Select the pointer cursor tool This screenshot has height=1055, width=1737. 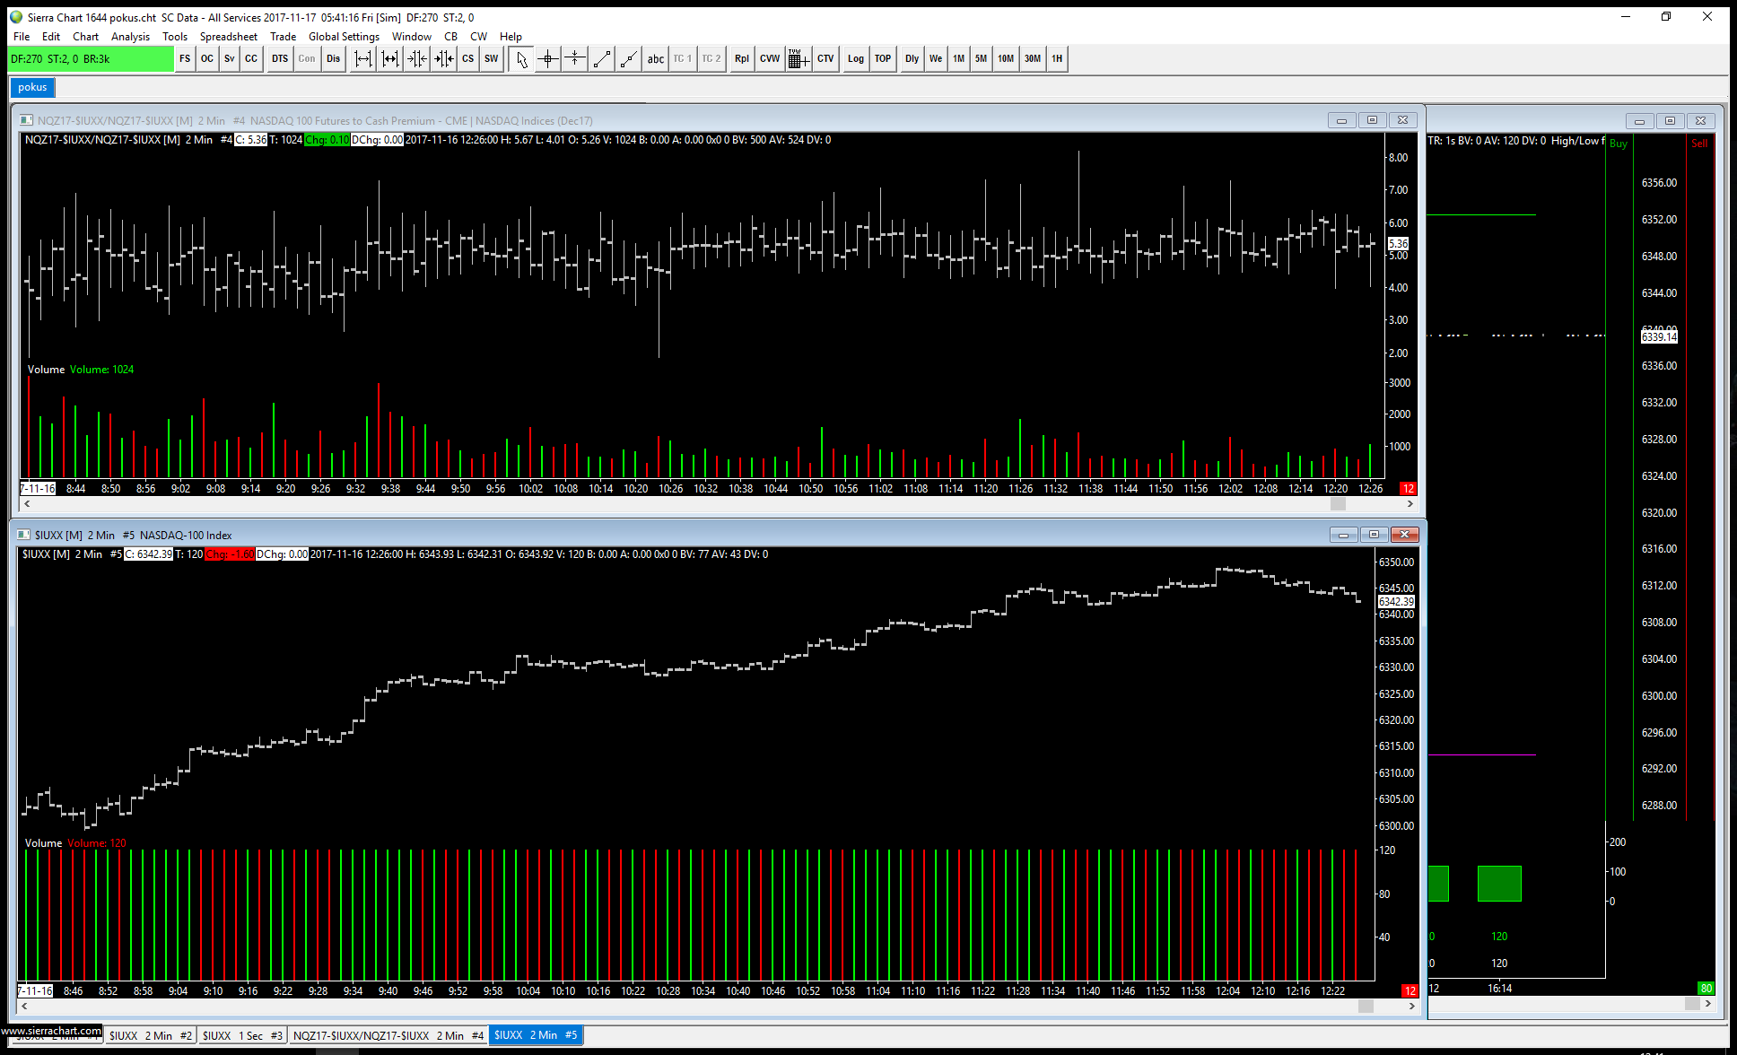tap(521, 59)
